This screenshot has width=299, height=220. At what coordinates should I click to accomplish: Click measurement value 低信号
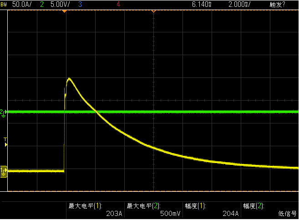pos(287,214)
